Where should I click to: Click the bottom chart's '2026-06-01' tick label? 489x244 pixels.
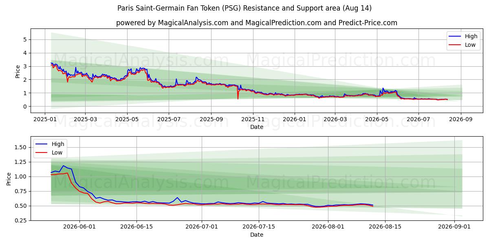click(79, 227)
